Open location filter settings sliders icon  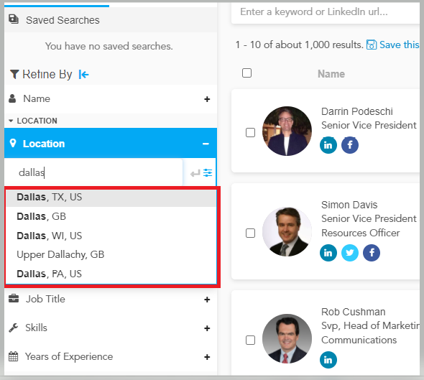(x=208, y=172)
